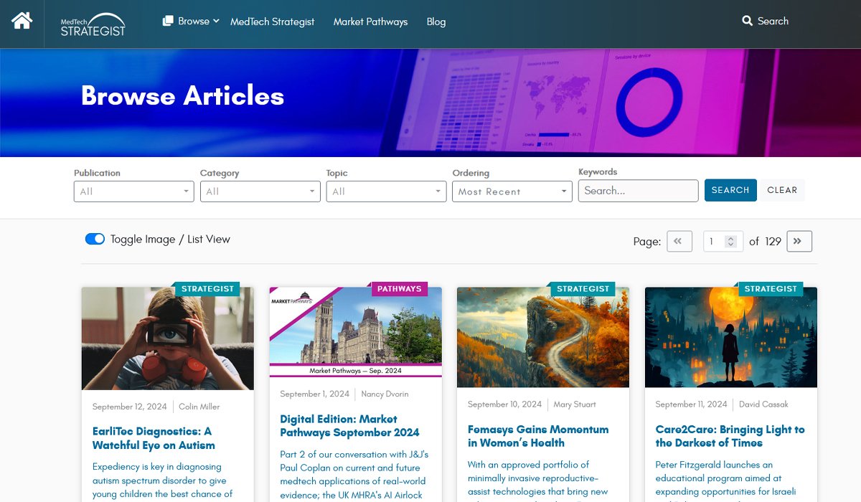
Task: Toggle Image / List View switch
Action: [x=95, y=239]
